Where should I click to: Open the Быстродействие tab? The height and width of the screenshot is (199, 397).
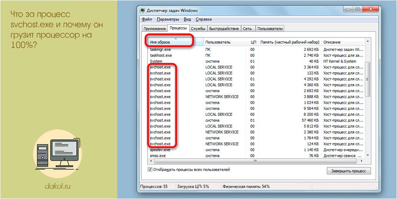tap(224, 28)
